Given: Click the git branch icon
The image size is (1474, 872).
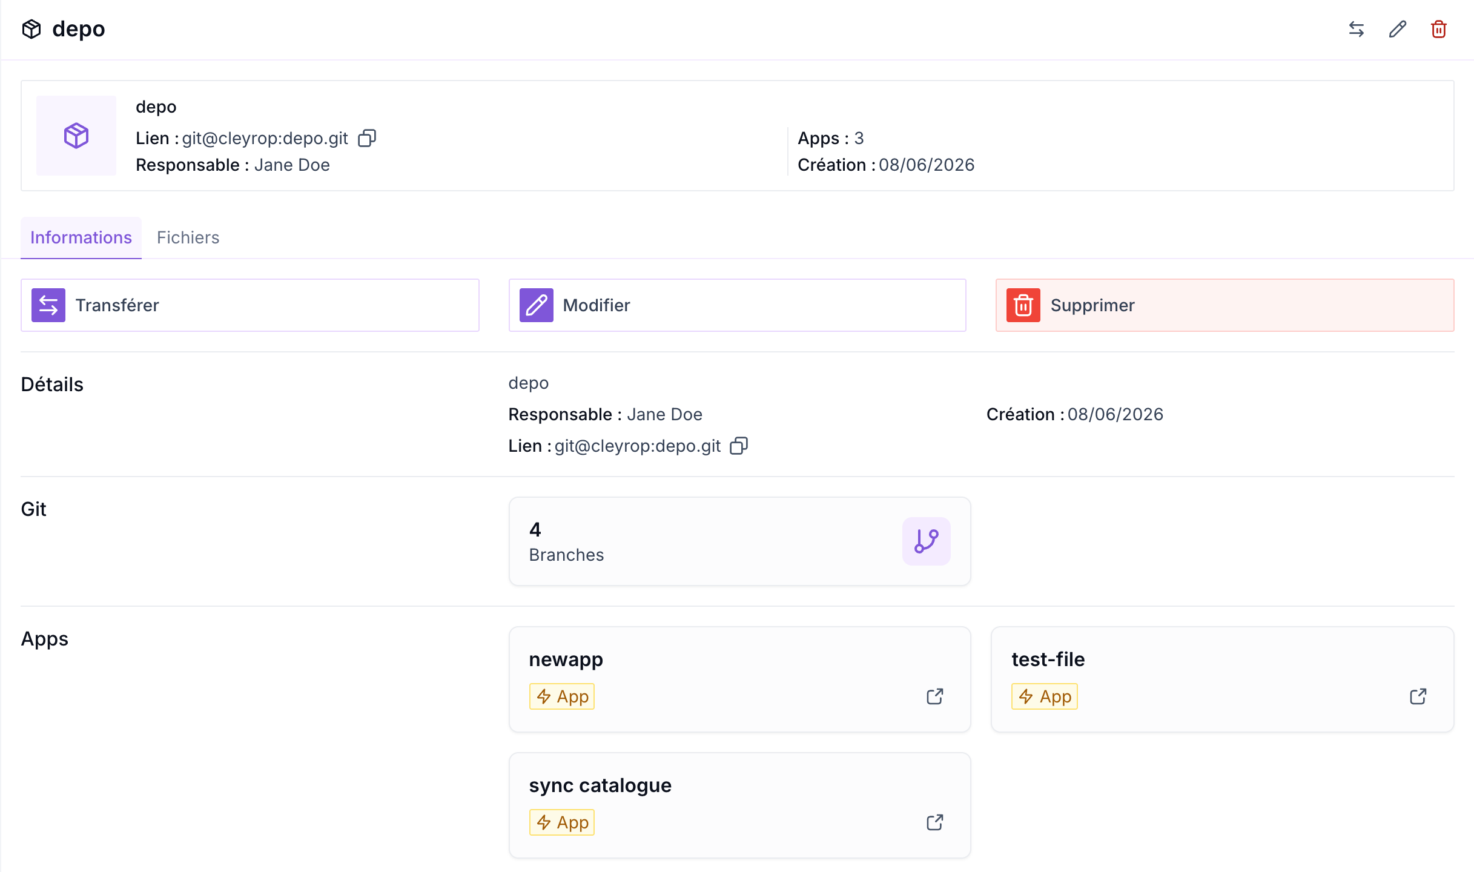Looking at the screenshot, I should click(927, 541).
